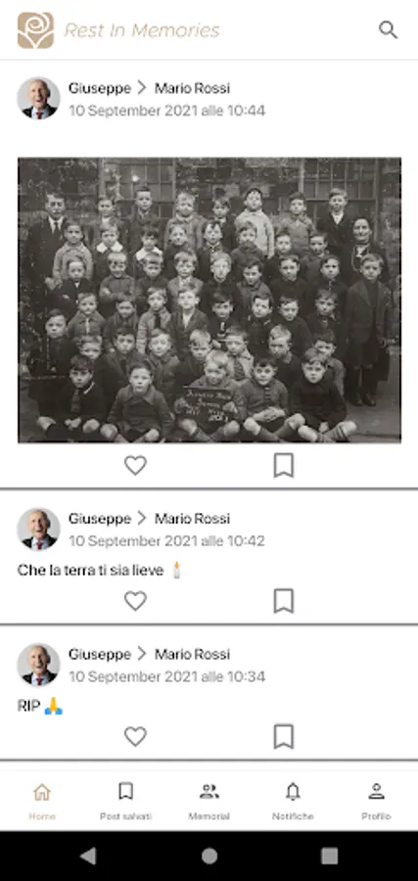Open search with the magnifier icon
The width and height of the screenshot is (418, 881).
click(x=388, y=29)
